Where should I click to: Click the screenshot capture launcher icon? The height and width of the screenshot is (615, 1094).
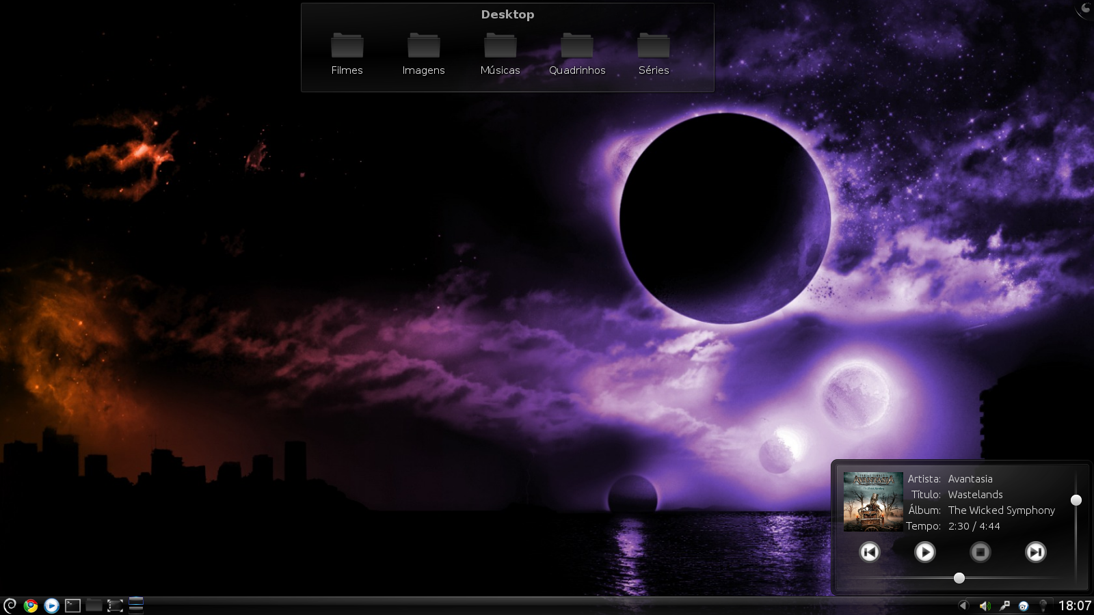tap(115, 605)
